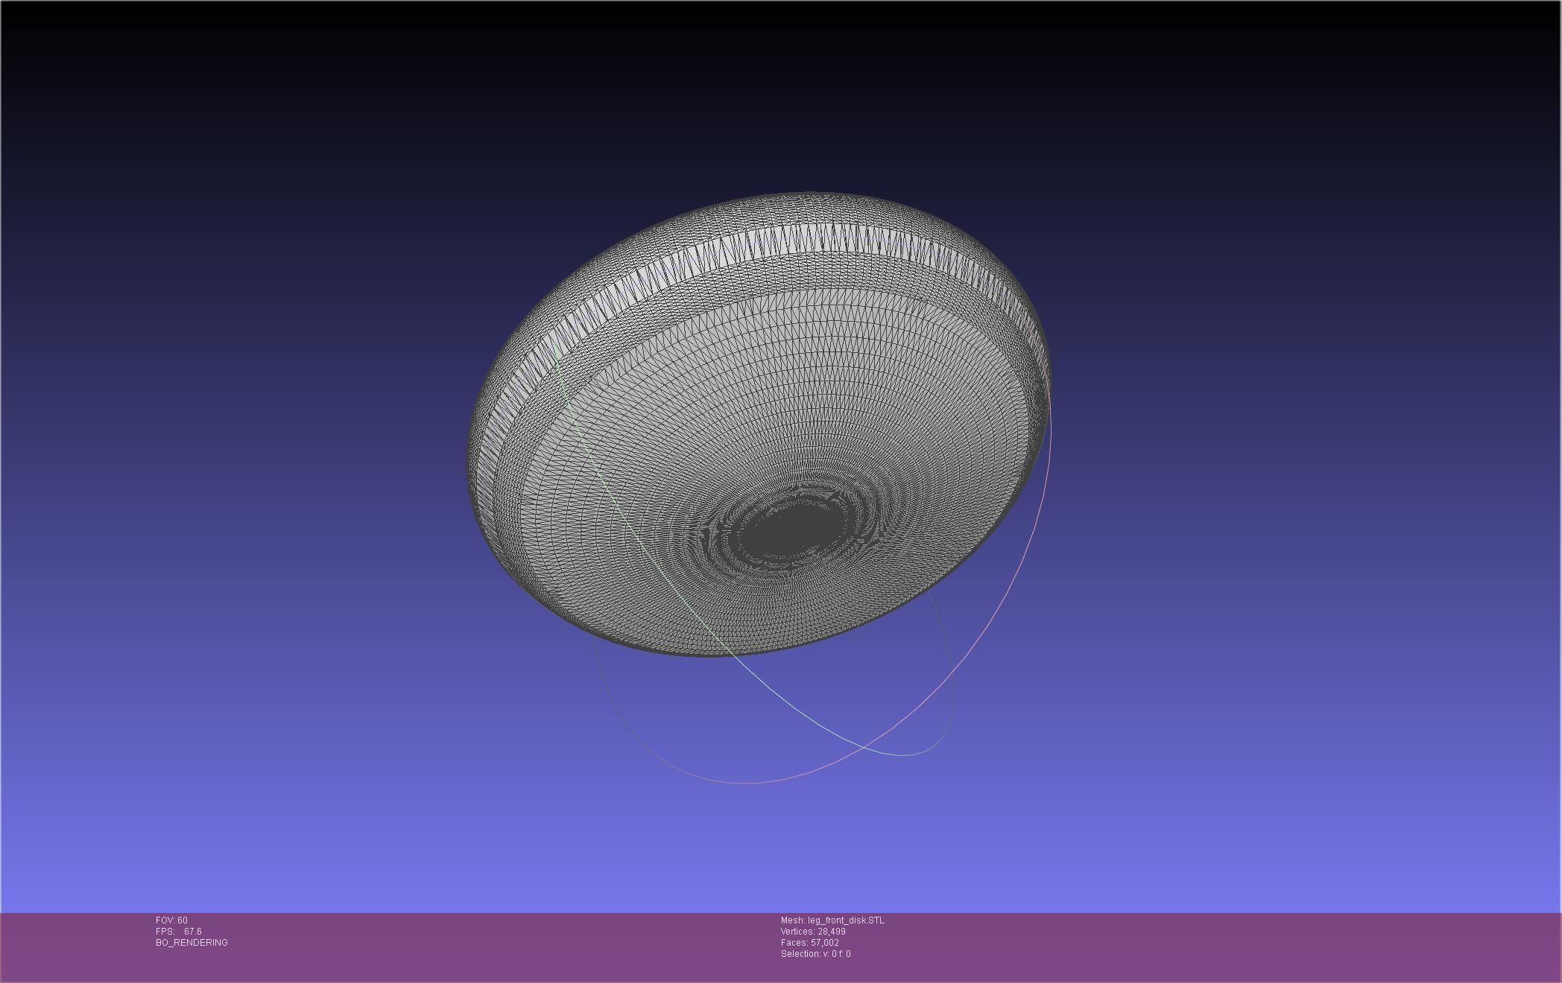
Task: Click the Selection v: 0 f: 0 line
Action: (x=815, y=954)
